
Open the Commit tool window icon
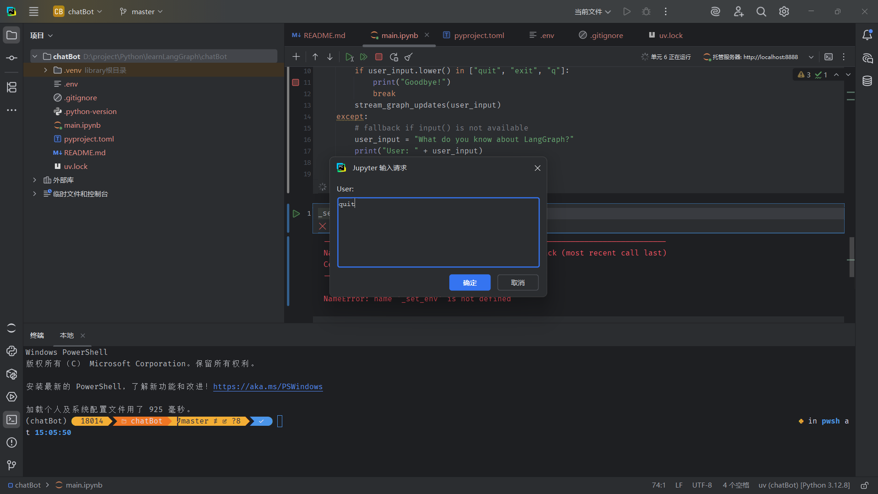(x=11, y=58)
